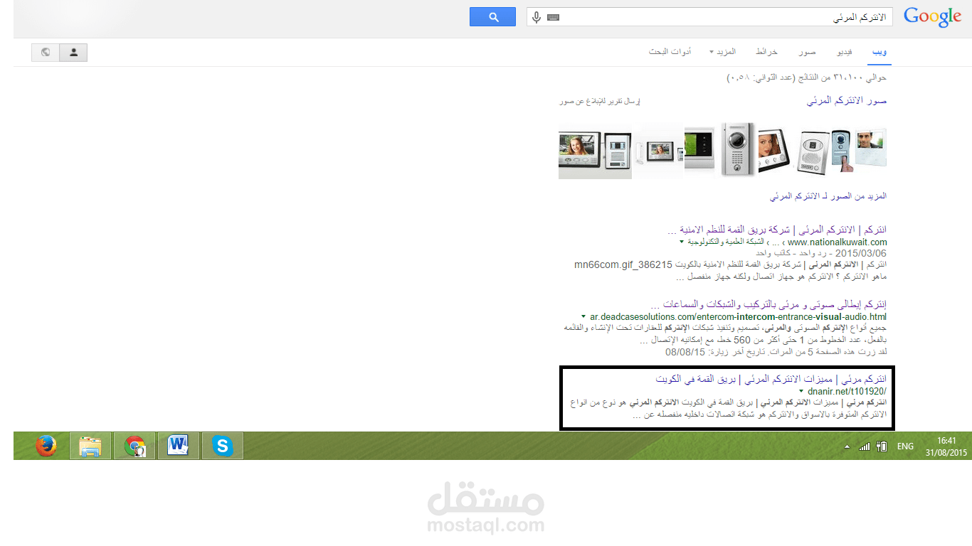Click the ar.deadcasesolutions.com URL text

pyautogui.click(x=739, y=316)
